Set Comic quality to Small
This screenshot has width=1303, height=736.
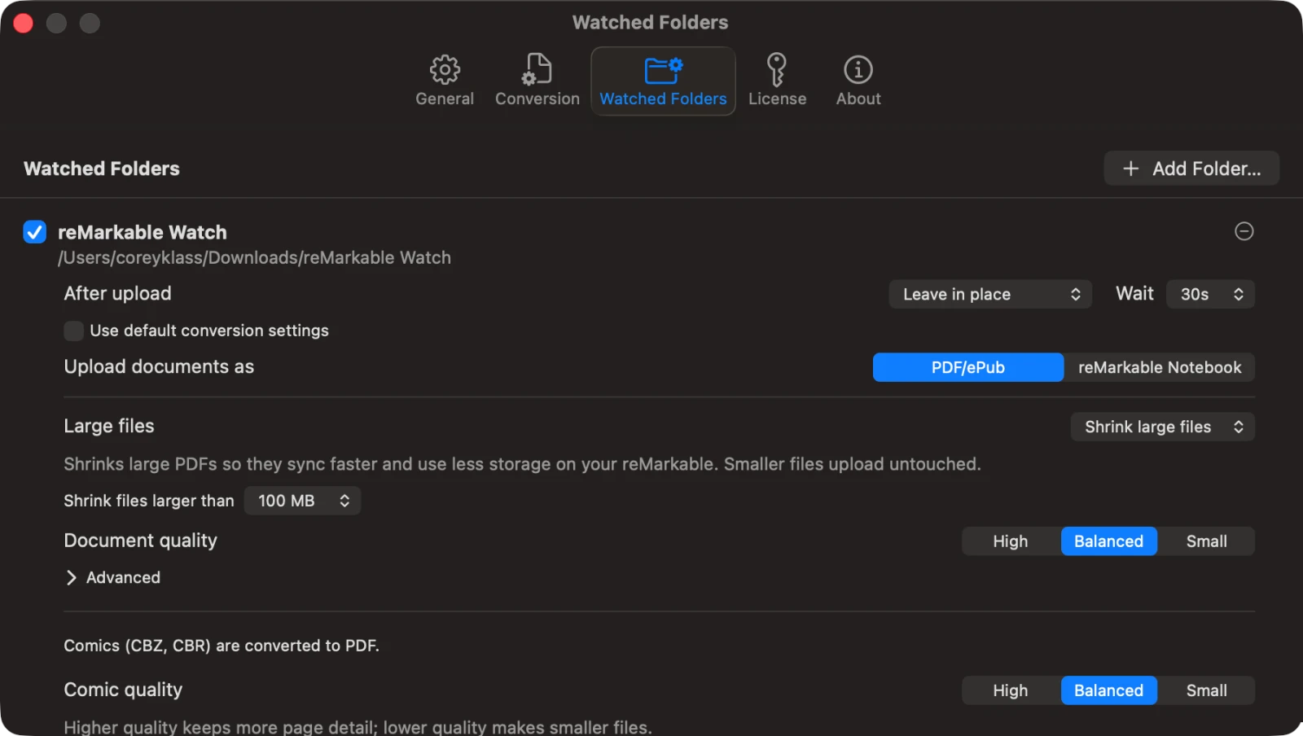[1206, 690]
